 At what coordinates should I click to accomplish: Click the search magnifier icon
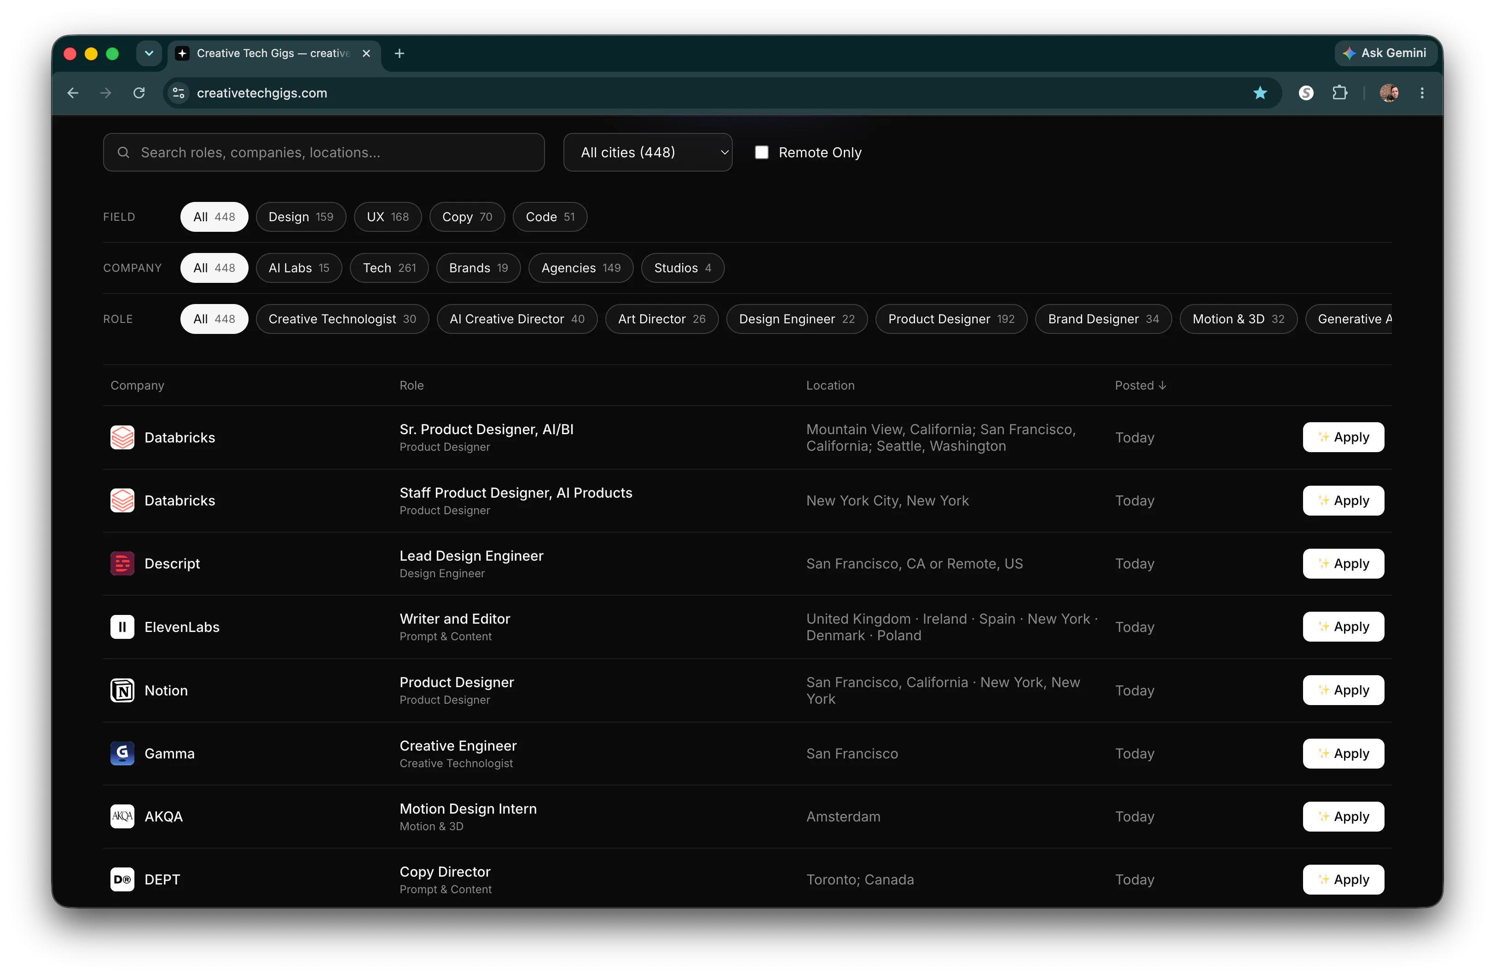tap(124, 153)
